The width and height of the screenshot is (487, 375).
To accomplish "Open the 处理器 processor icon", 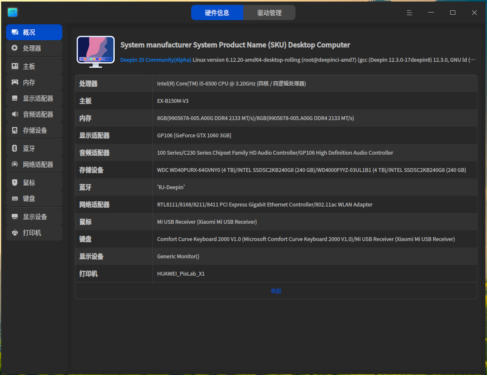I will click(x=15, y=48).
